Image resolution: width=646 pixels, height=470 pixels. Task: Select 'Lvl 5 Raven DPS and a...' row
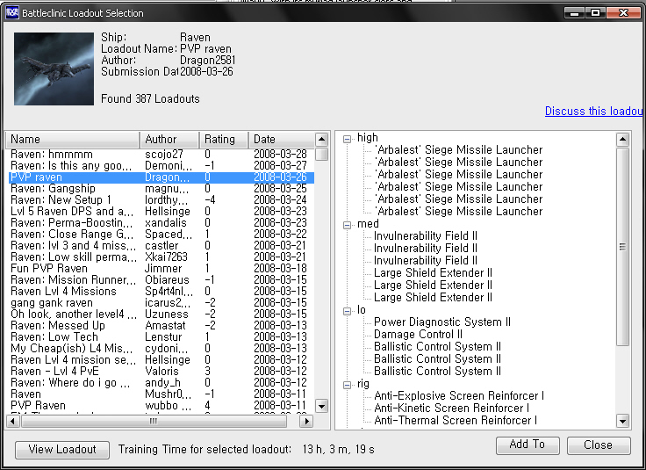pyautogui.click(x=161, y=212)
